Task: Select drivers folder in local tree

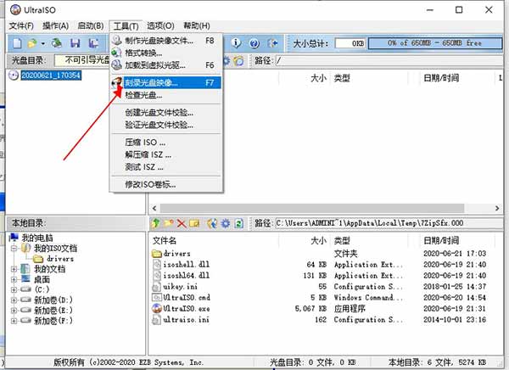Action: coord(60,259)
